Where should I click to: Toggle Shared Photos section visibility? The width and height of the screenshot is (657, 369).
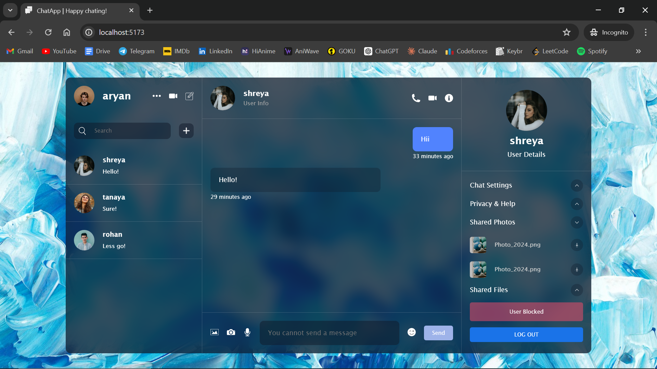point(577,222)
